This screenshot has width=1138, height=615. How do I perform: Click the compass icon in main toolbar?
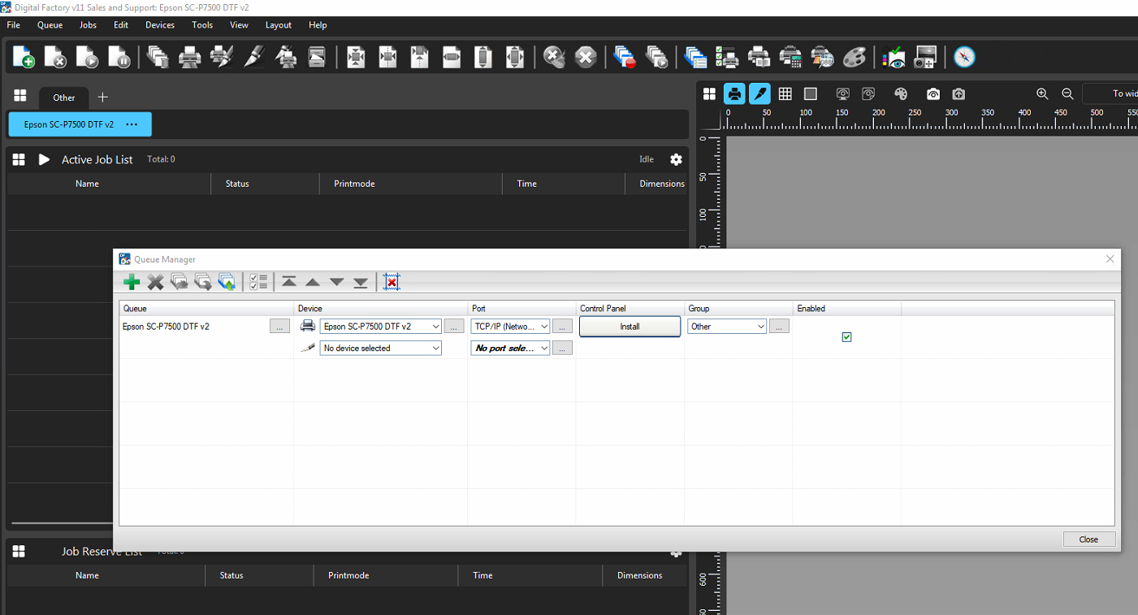(x=964, y=57)
